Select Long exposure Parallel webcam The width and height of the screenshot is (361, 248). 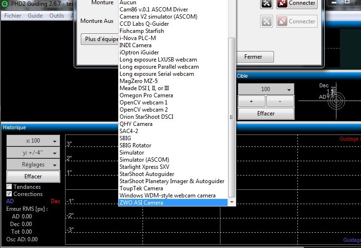[x=173, y=67]
